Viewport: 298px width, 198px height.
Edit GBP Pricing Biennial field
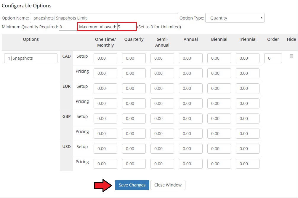pyautogui.click(x=219, y=134)
